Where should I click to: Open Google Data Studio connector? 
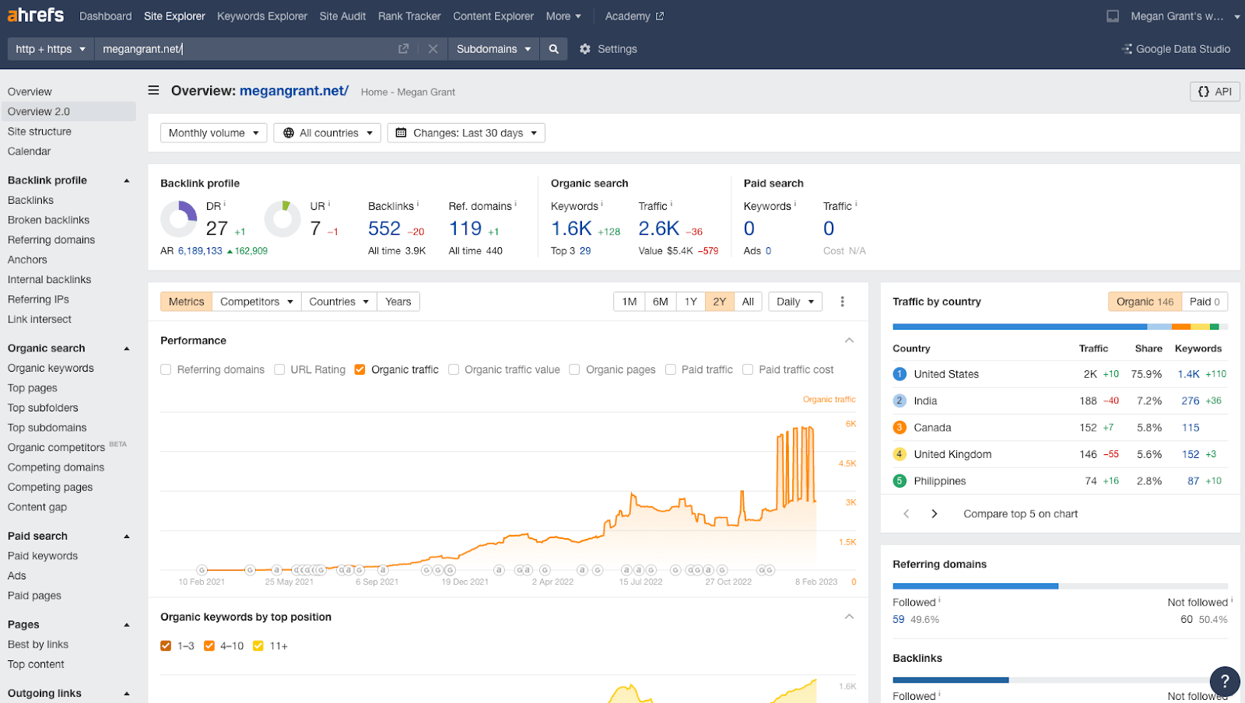(1176, 49)
